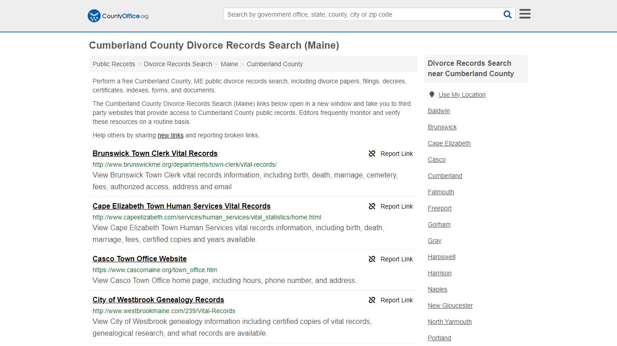Click broken-link icon for Brunswick Town Clerk
The width and height of the screenshot is (617, 346).
click(x=372, y=154)
